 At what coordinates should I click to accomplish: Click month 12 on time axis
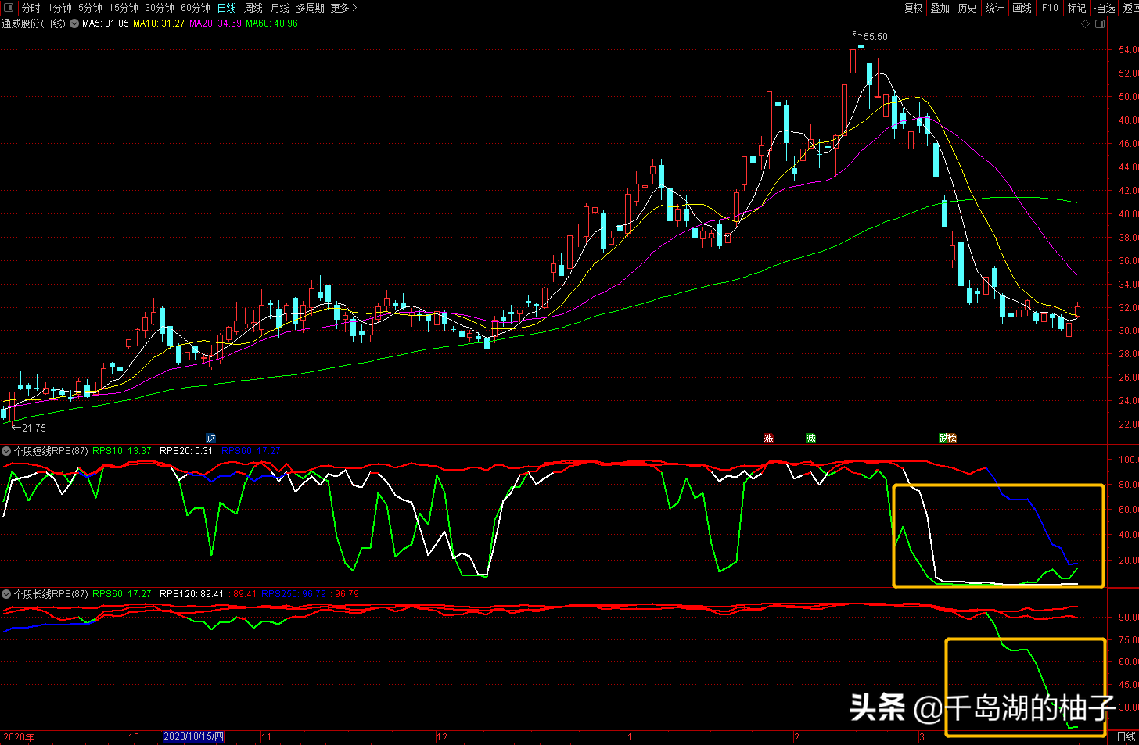[442, 737]
